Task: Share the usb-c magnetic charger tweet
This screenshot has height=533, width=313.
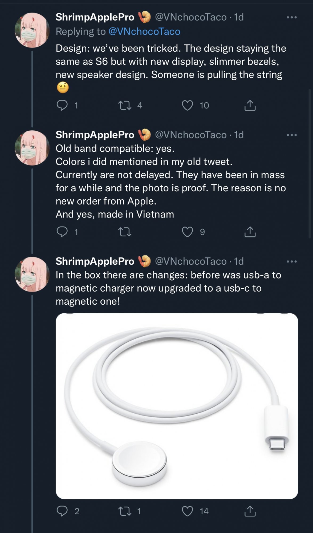Action: [x=250, y=511]
